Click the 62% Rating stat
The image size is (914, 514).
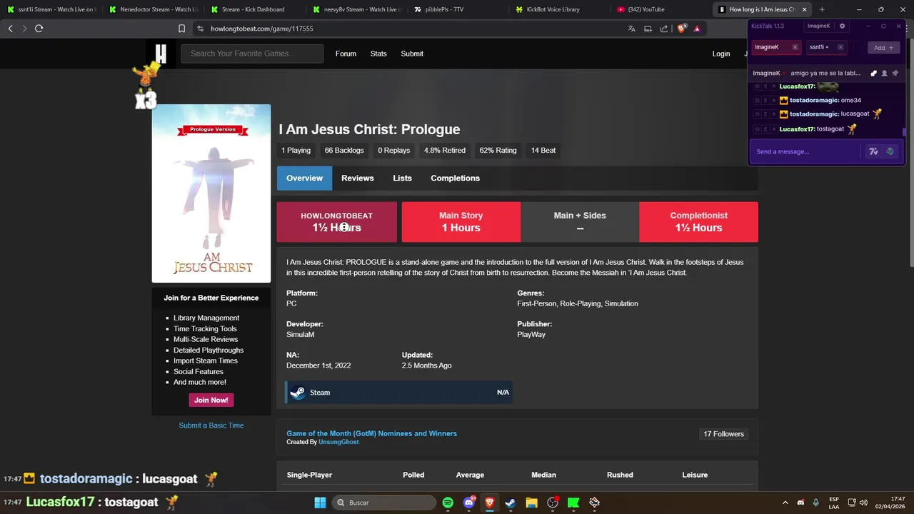point(498,151)
